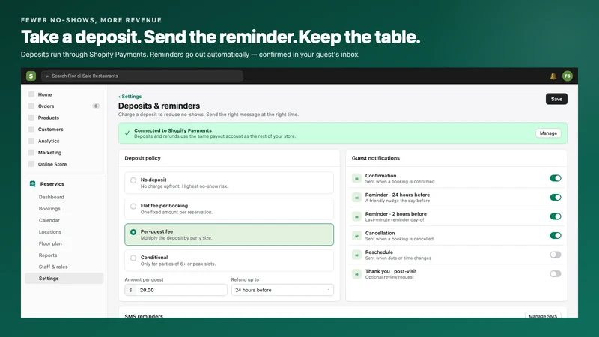599x337 pixels.
Task: Click the Orders count badge
Action: coord(96,106)
